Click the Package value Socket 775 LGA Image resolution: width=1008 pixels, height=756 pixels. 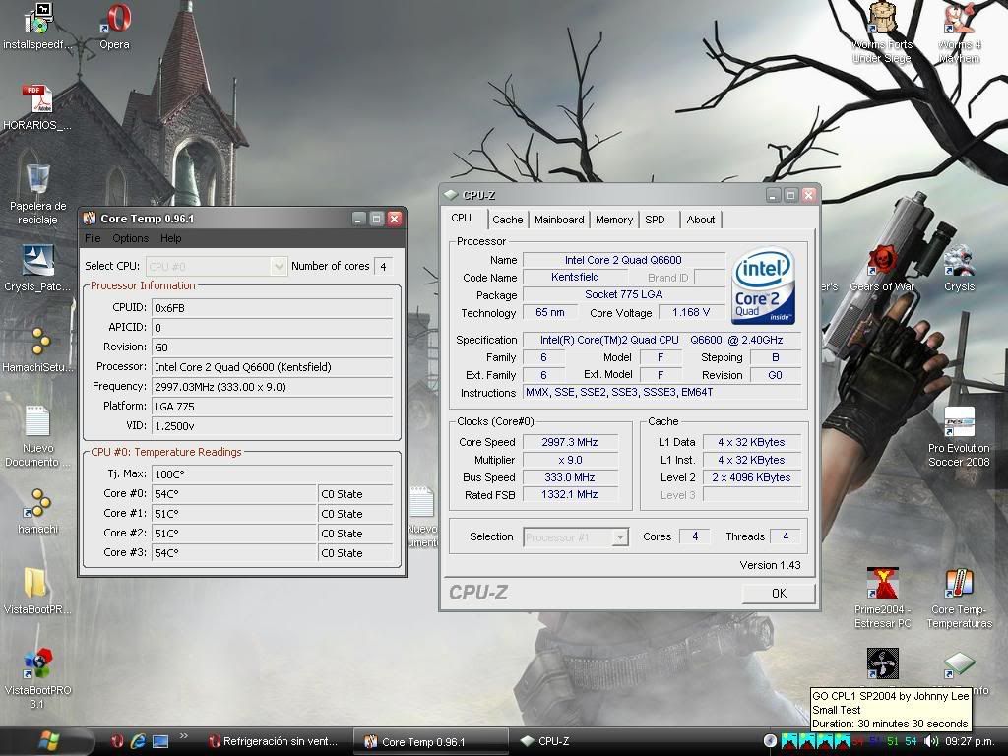click(623, 294)
